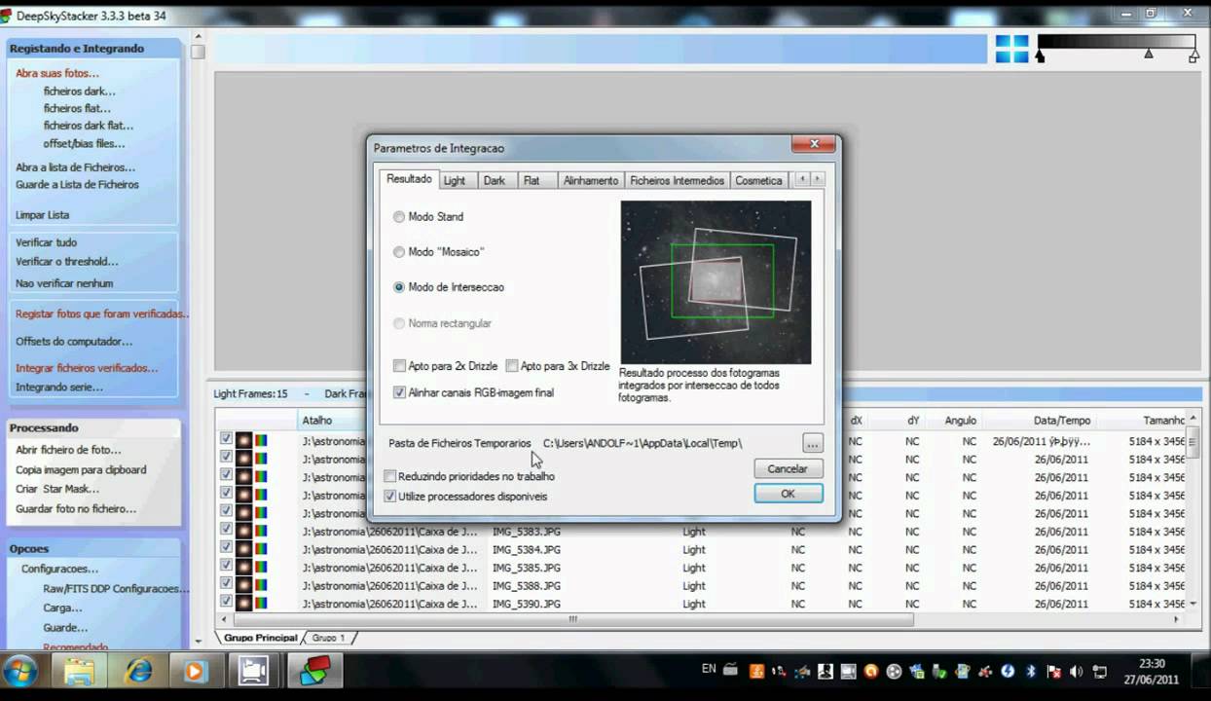This screenshot has height=701, width=1211.
Task: Select the Modo "Mosaico" option
Action: [x=399, y=252]
